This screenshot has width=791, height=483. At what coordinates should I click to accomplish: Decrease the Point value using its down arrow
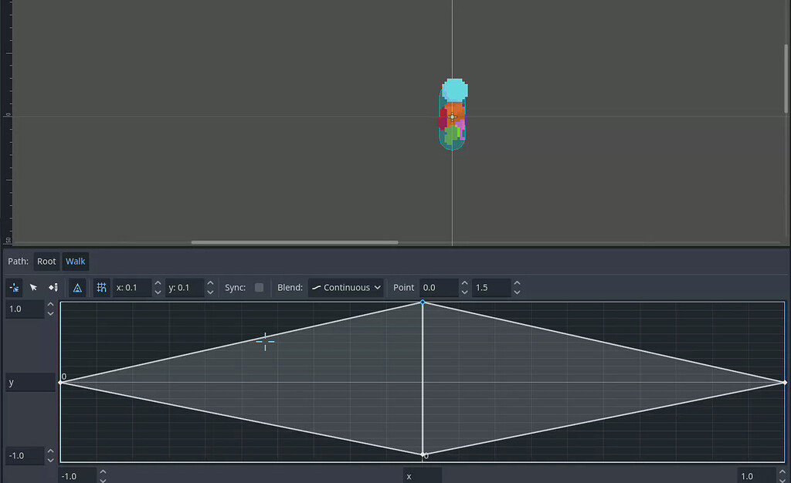pos(463,292)
